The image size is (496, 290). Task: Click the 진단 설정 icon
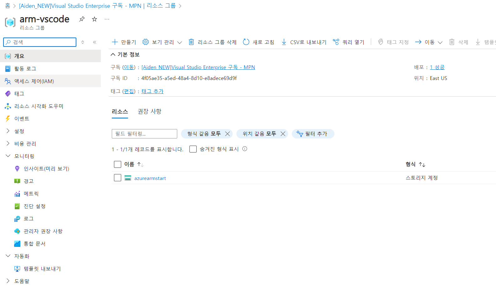(17, 206)
